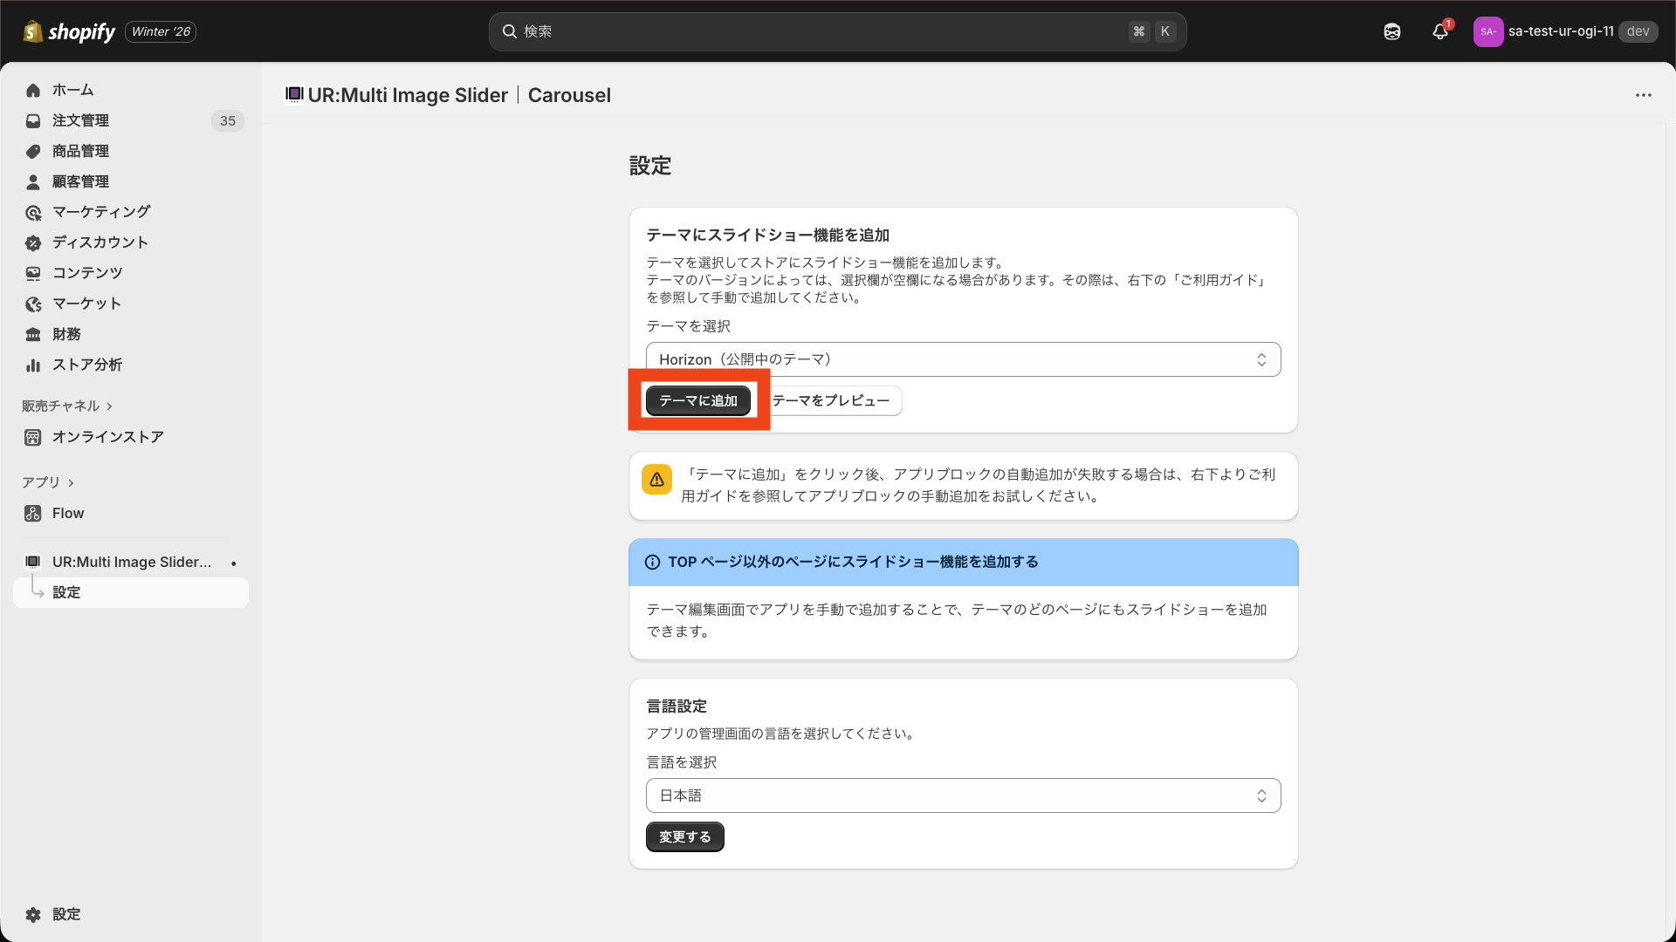Image resolution: width=1676 pixels, height=942 pixels.
Task: Select the マーケティング (Marketing) icon
Action: (33, 212)
